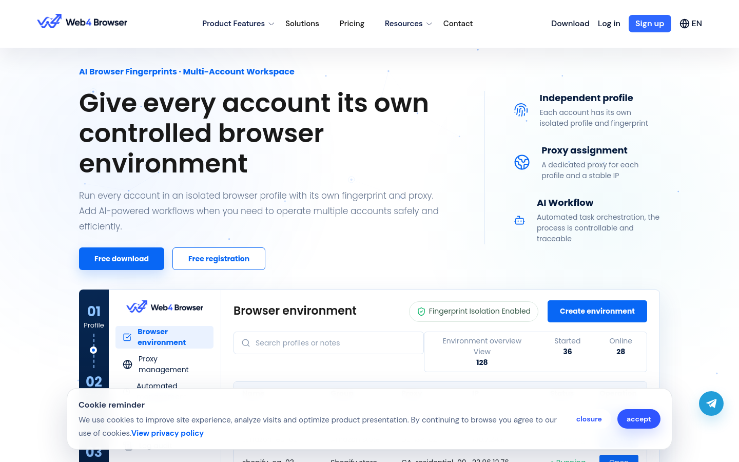Click the Independent profile heading
Viewport: 739px width, 462px height.
[x=586, y=98]
